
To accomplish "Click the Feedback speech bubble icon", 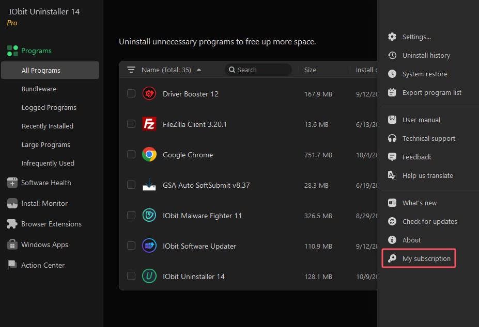I will point(392,157).
